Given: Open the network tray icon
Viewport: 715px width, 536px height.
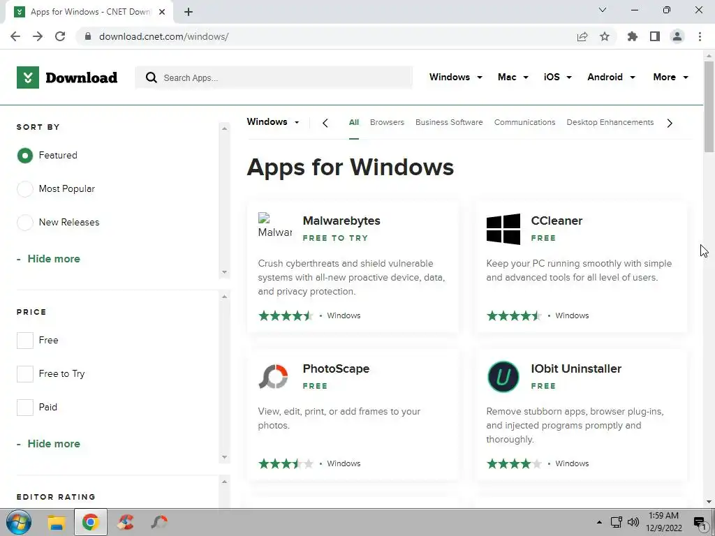Looking at the screenshot, I should 617,522.
